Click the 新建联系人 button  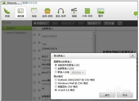click(41, 24)
